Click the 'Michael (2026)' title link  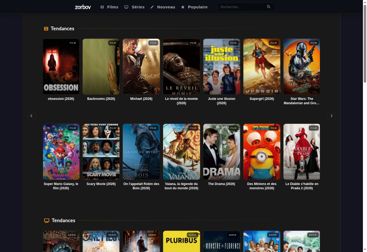(x=141, y=99)
